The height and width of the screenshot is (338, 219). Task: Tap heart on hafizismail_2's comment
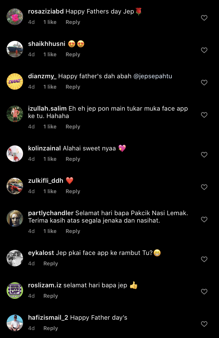click(x=204, y=324)
